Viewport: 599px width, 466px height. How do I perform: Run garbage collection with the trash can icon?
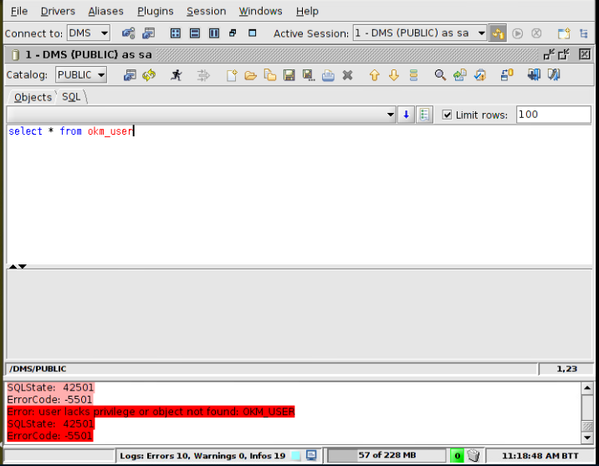click(473, 456)
